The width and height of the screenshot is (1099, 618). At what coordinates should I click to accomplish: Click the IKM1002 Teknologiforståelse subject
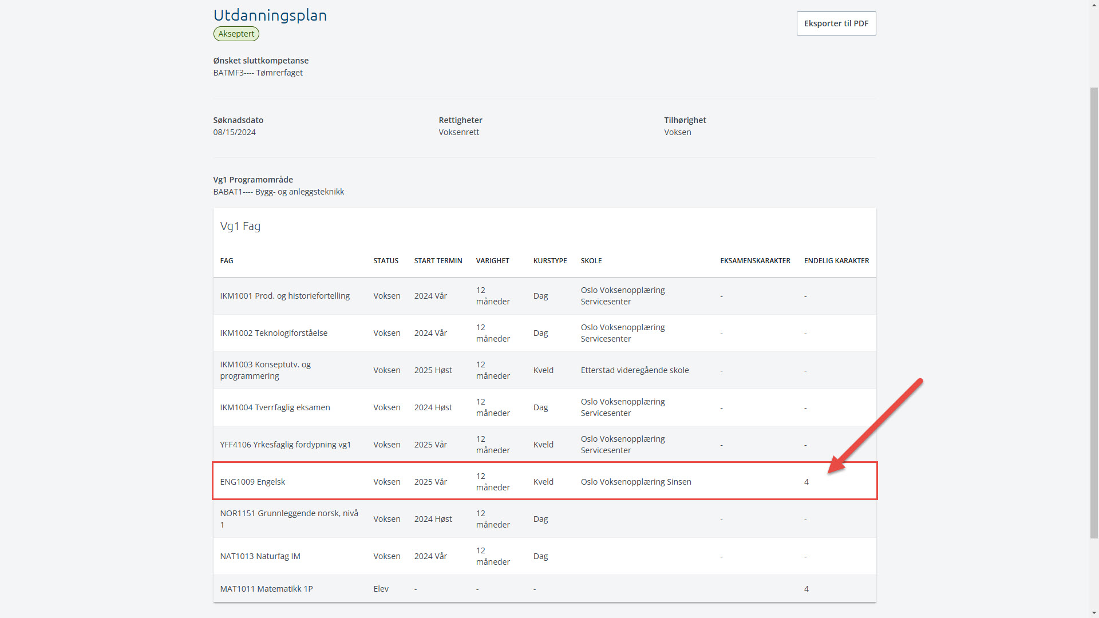274,333
